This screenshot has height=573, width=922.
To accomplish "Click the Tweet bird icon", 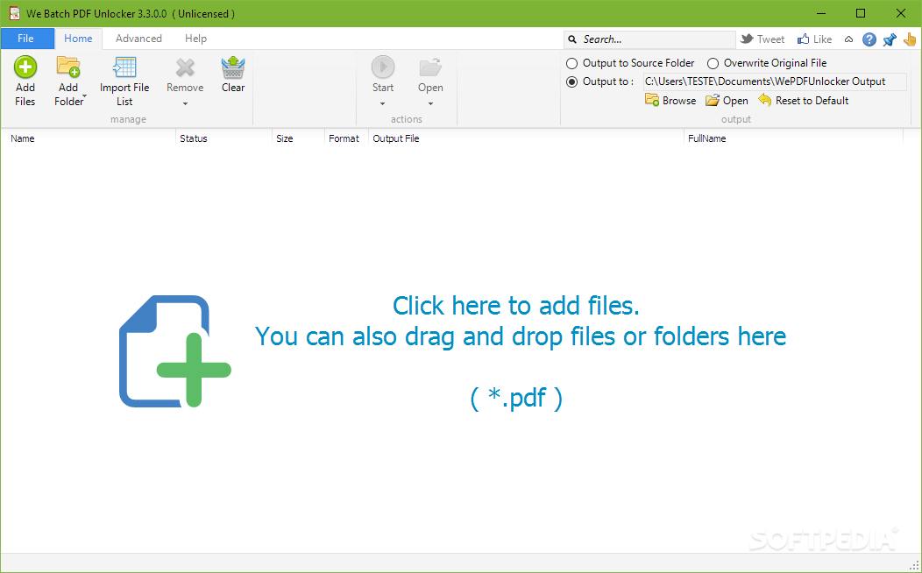I will [747, 39].
